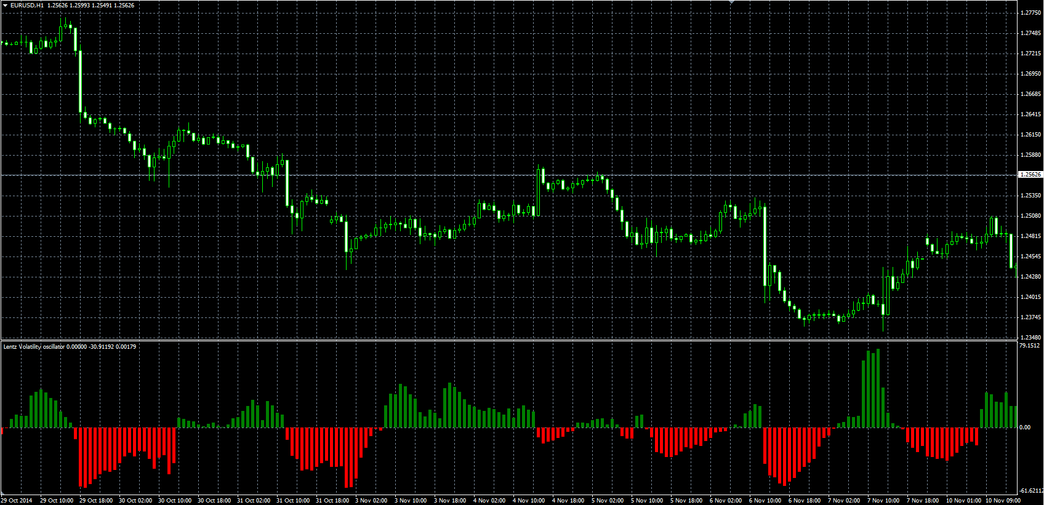Screen dimensions: 1044x505
Task: Click the 30 Oct 10:00 time label
Action: click(x=175, y=501)
